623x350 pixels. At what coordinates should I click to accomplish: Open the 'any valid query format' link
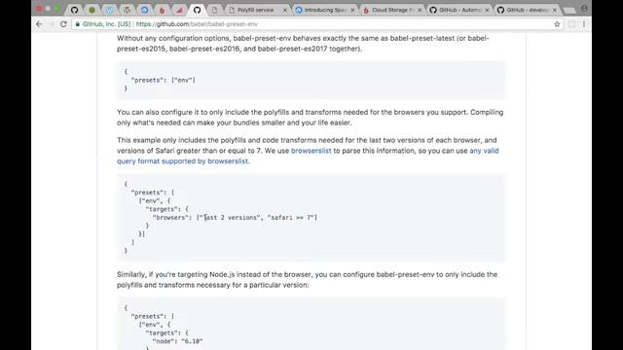point(308,156)
